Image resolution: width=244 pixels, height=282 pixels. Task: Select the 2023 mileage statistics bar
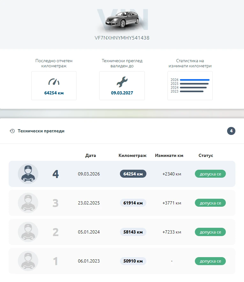coord(192,91)
